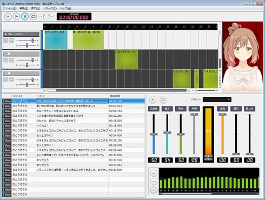Click the 速さ (speed) parameter button

point(167,109)
